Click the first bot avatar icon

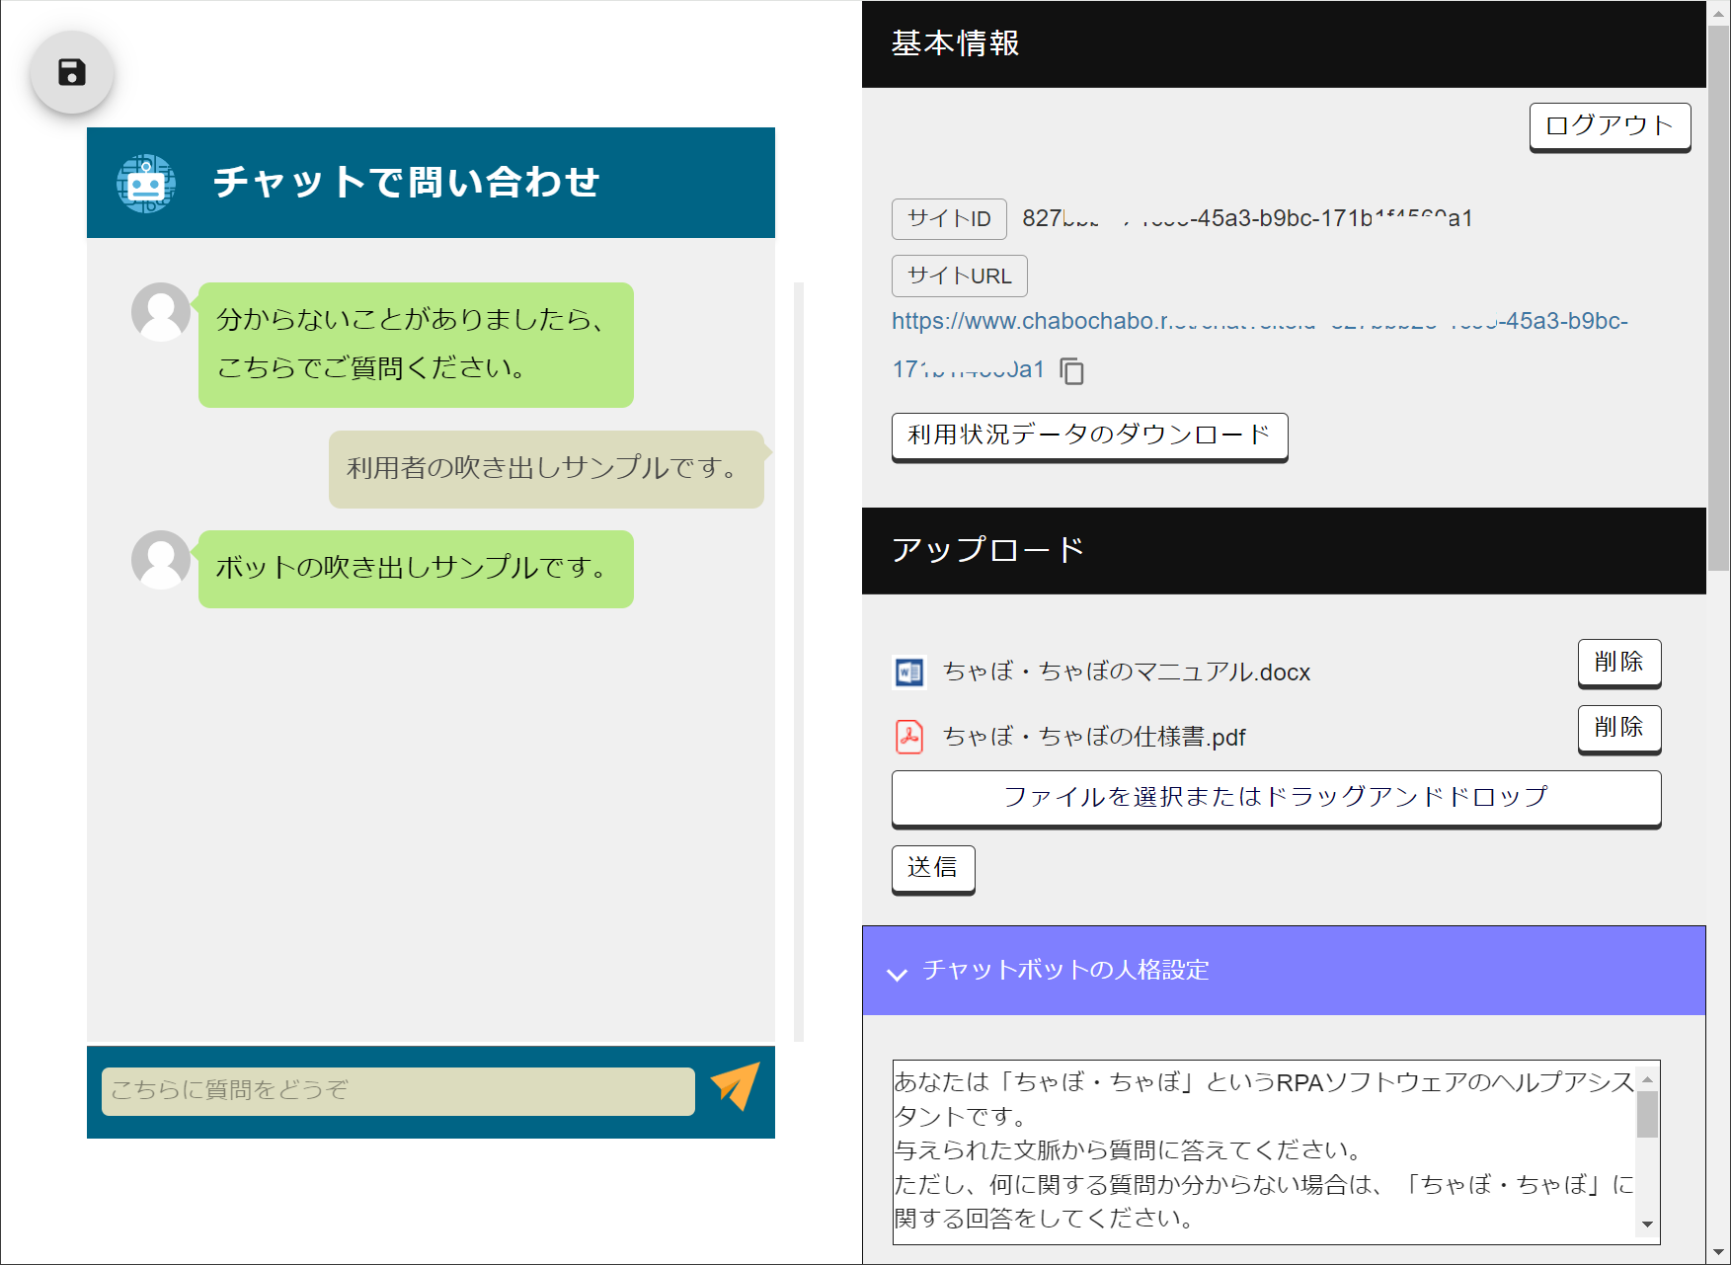pos(161,312)
